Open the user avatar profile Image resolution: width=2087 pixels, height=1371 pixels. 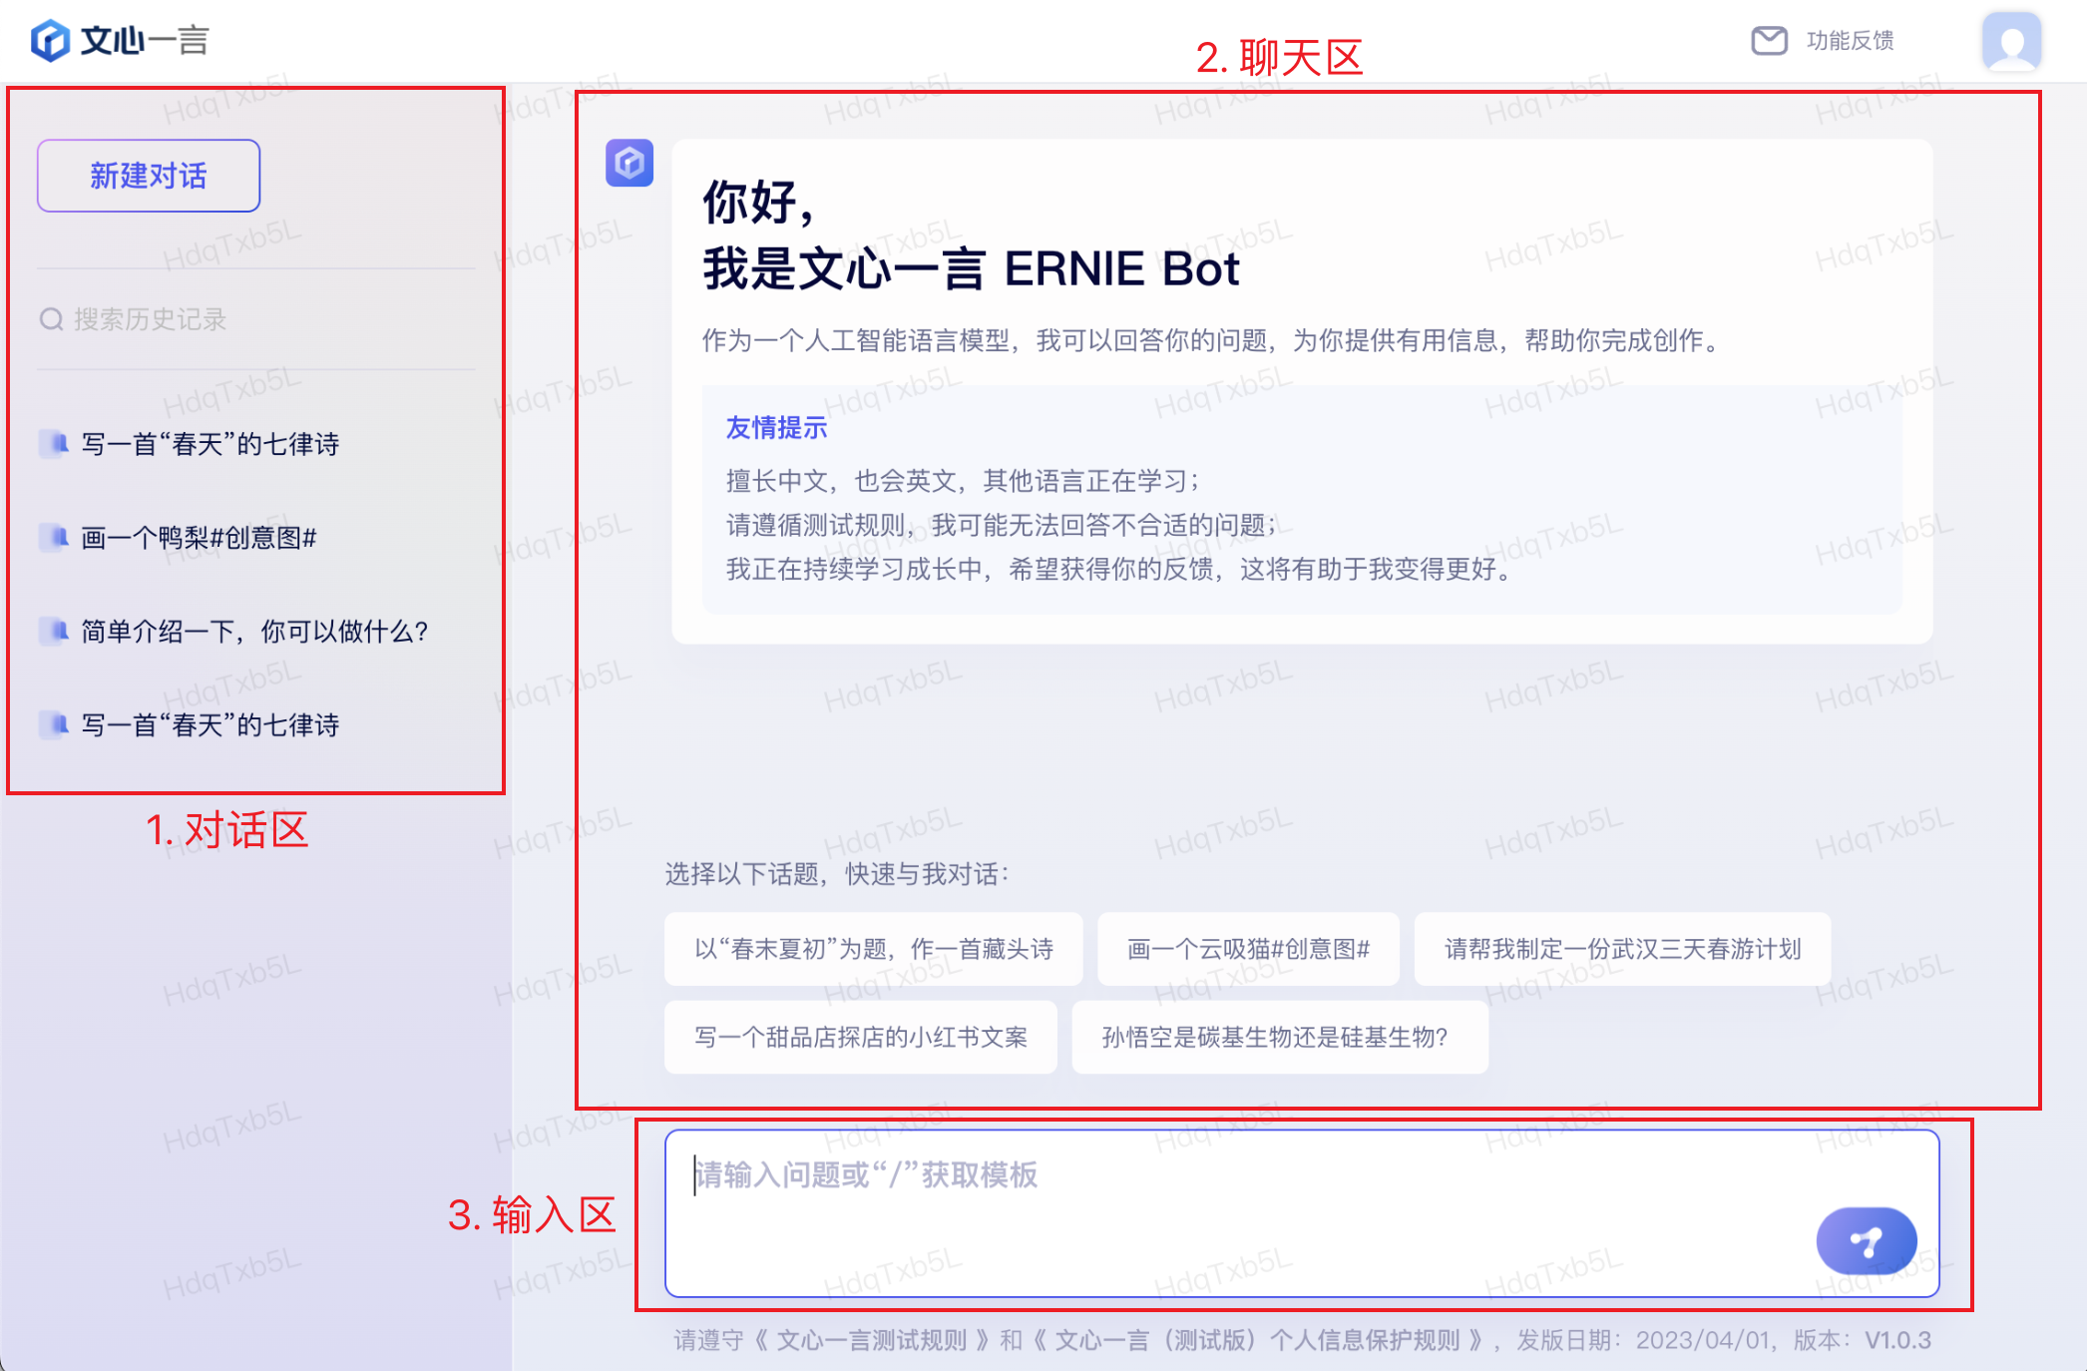[x=2010, y=41]
